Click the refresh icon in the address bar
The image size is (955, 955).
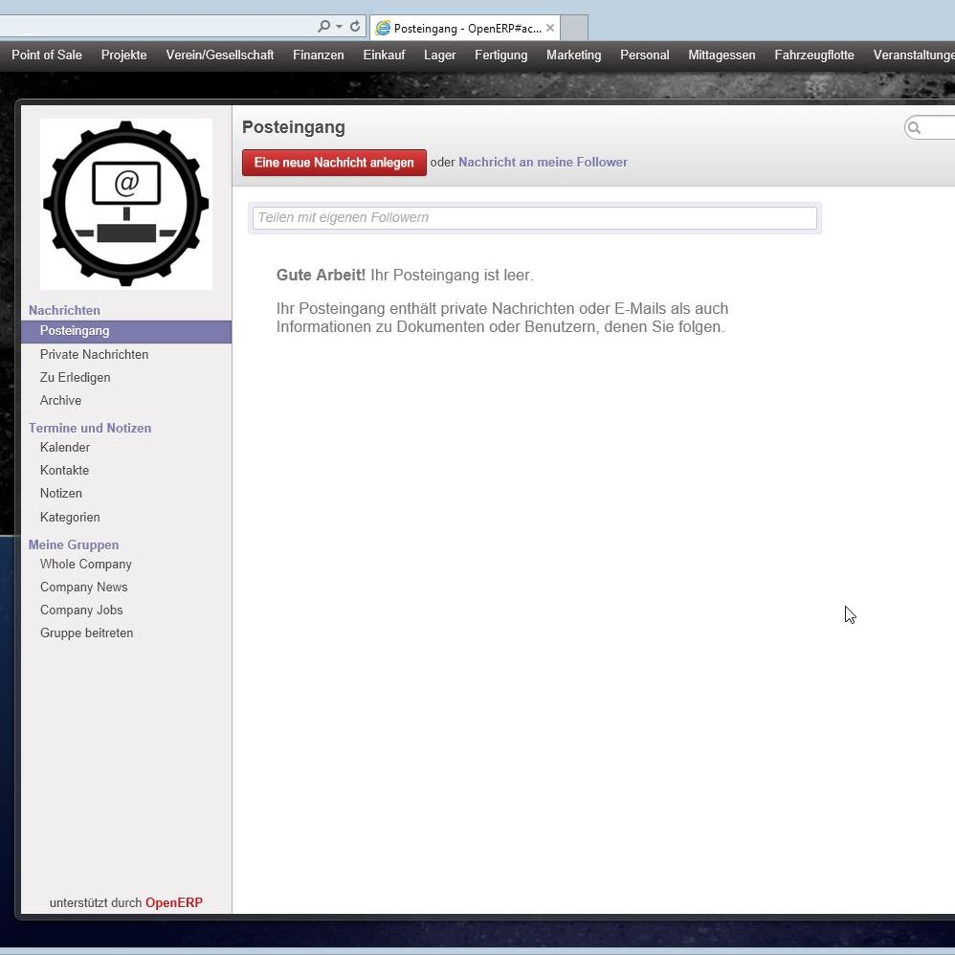(x=355, y=27)
